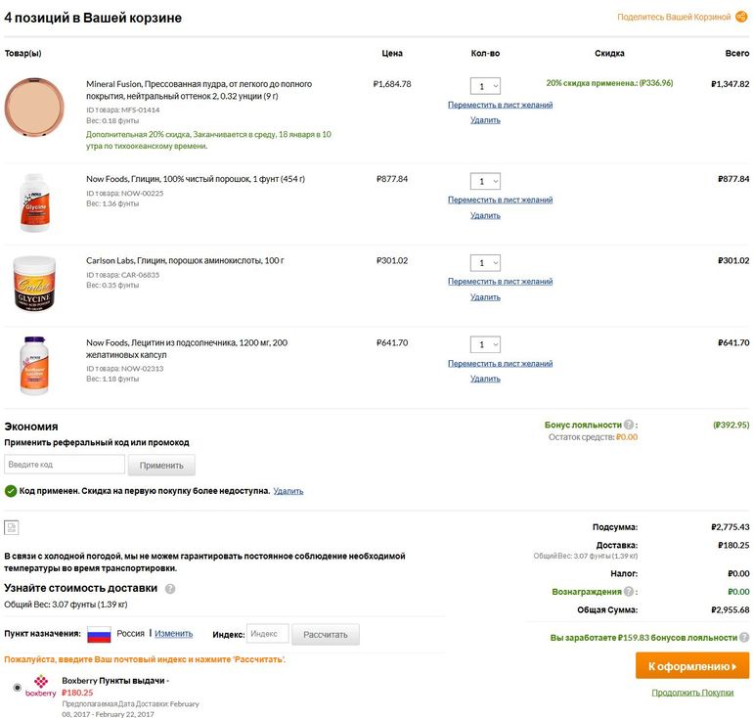Open the Mineral Fusion powder thumbnail
753x718 pixels.
(33, 106)
